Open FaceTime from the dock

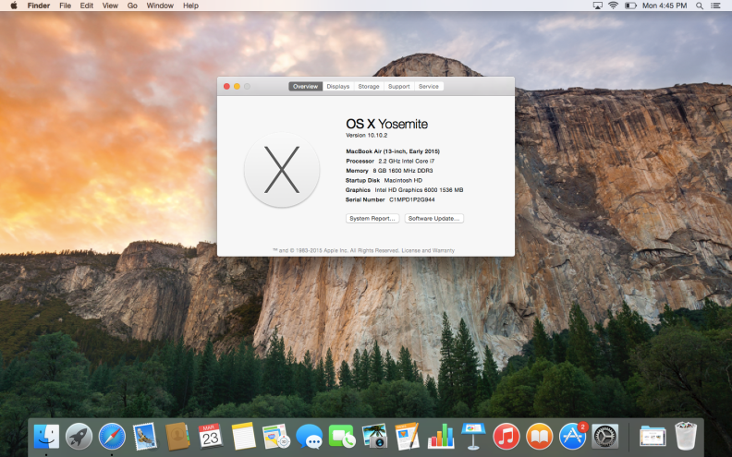(x=342, y=437)
